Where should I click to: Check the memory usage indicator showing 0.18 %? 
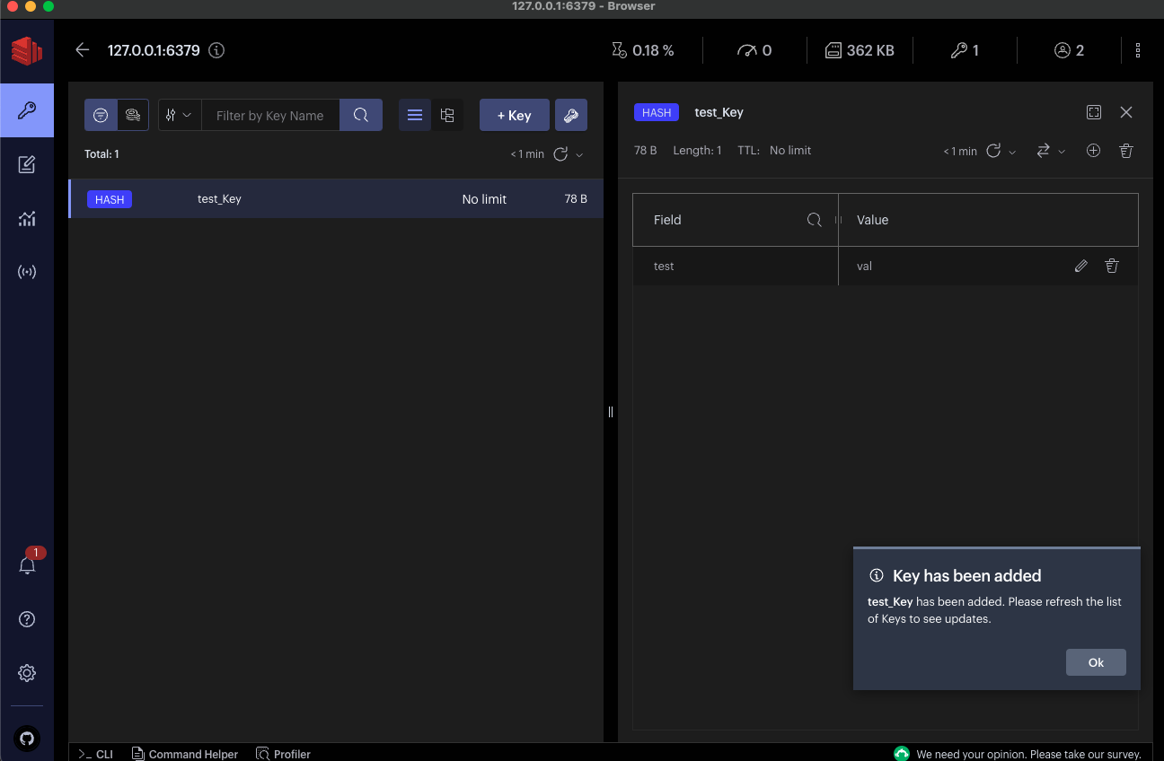[643, 50]
